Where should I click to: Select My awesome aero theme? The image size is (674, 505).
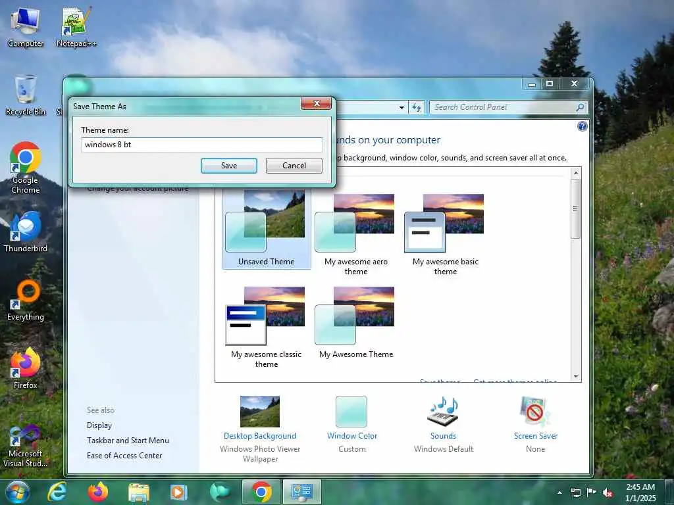click(356, 234)
